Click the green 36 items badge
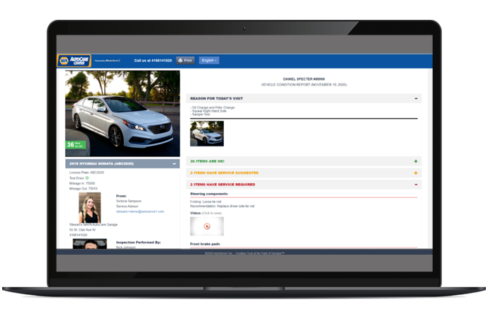This screenshot has width=488, height=319. point(73,145)
